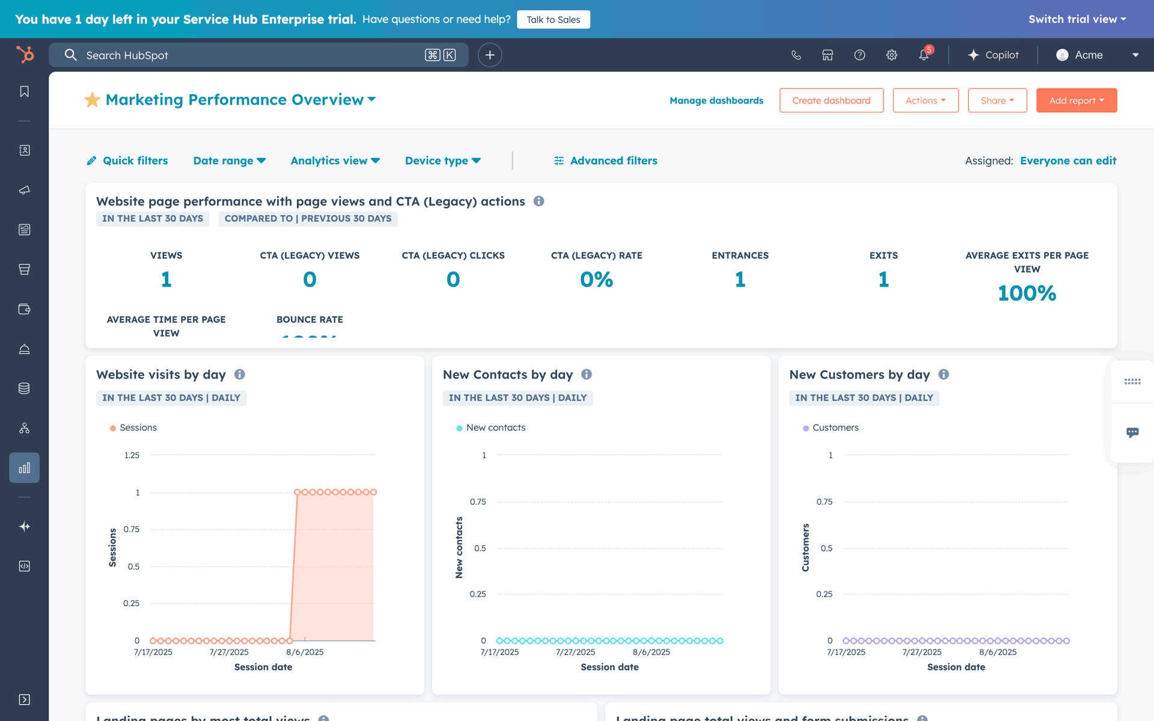Open the Add report dropdown button
1154x721 pixels.
1076,100
